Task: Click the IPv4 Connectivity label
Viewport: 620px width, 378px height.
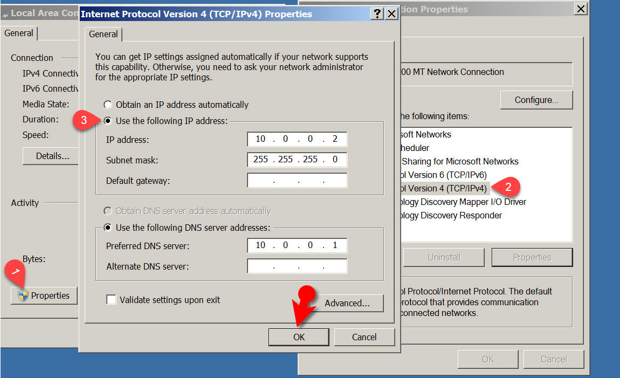Action: point(50,73)
